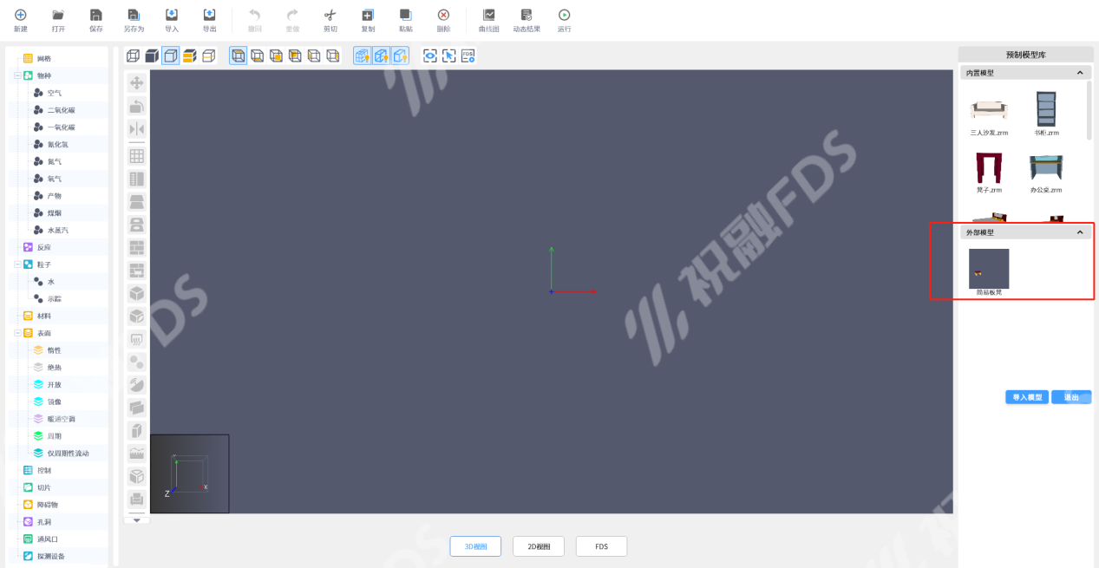The image size is (1099, 568).
Task: Select the striped orange cube display mode
Action: coord(190,55)
